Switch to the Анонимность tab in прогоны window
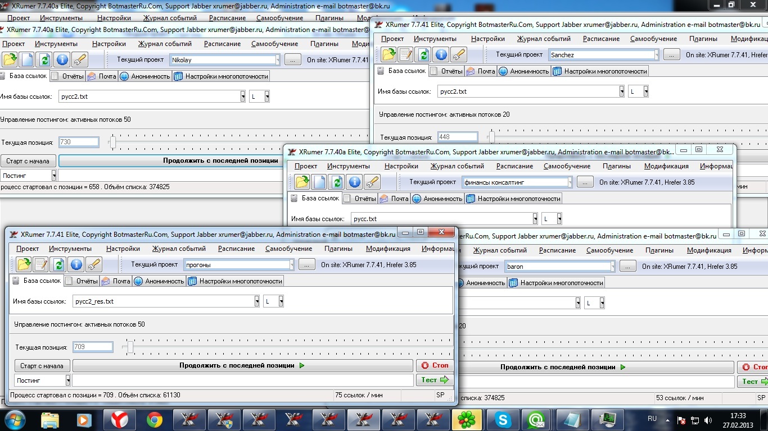This screenshot has width=768, height=431. [x=160, y=281]
